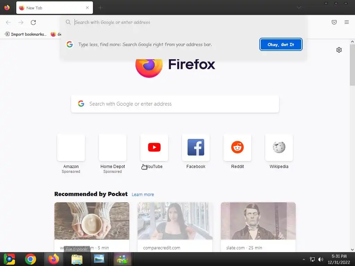Open new tab personalize gear icon

tap(339, 50)
